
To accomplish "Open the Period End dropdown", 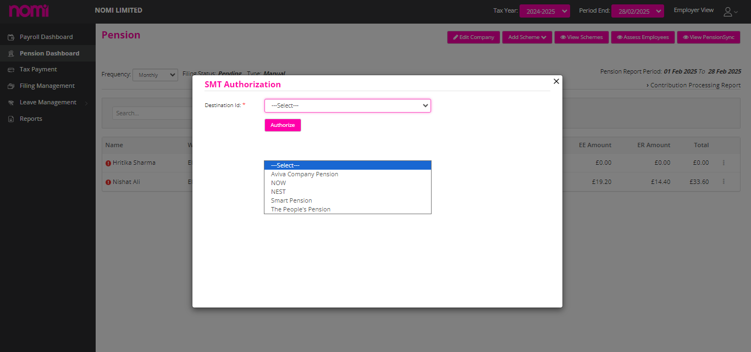I will click(637, 11).
